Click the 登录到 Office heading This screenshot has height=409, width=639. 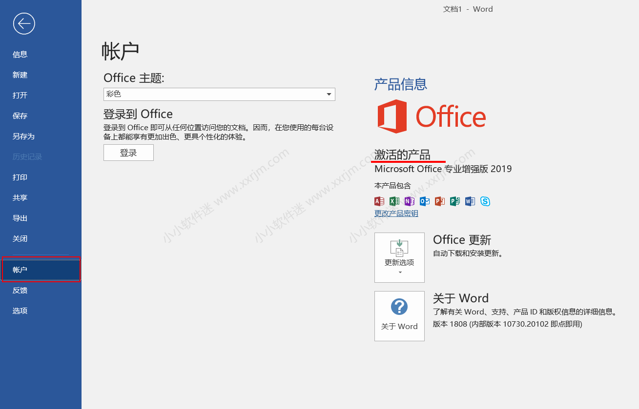click(138, 114)
